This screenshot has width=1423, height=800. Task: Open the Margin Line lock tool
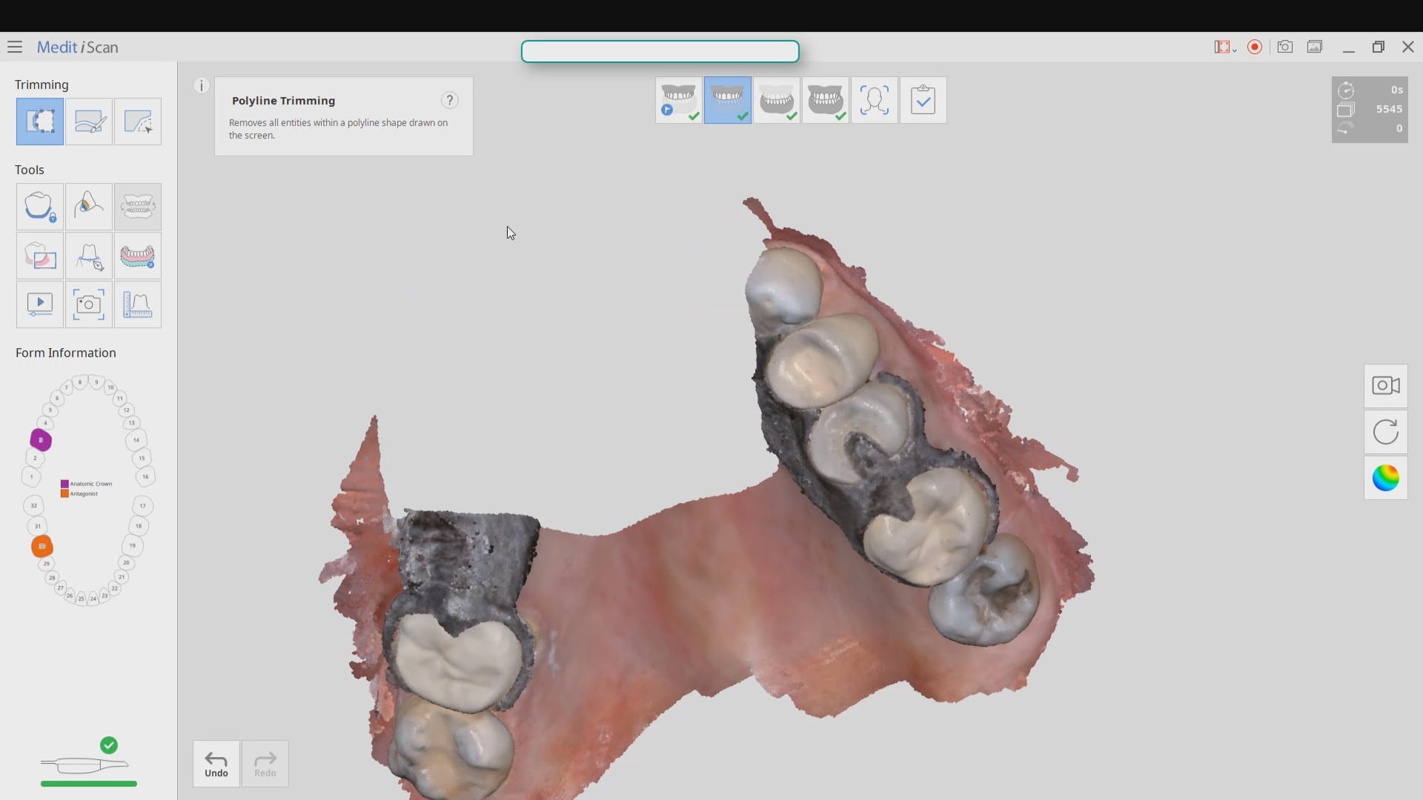40,207
